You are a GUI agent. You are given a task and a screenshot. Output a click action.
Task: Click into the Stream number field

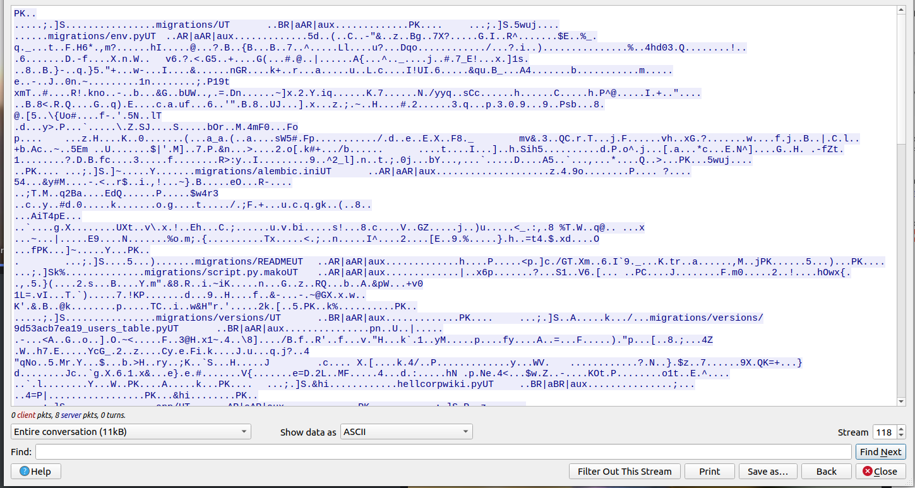click(x=884, y=432)
